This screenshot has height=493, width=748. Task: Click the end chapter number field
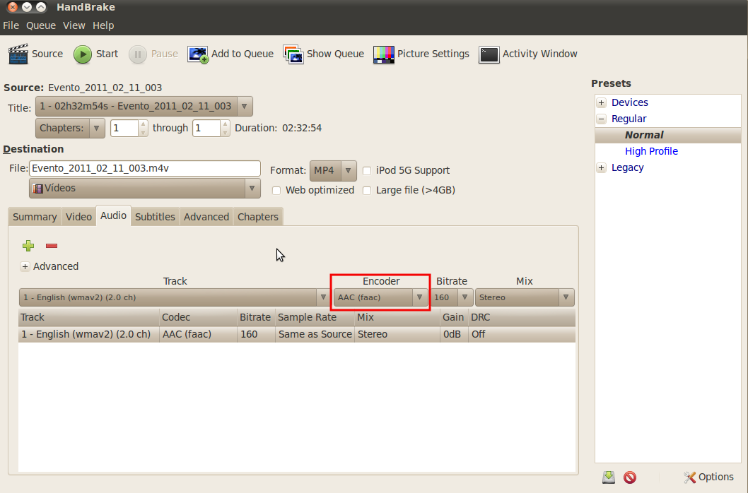206,129
